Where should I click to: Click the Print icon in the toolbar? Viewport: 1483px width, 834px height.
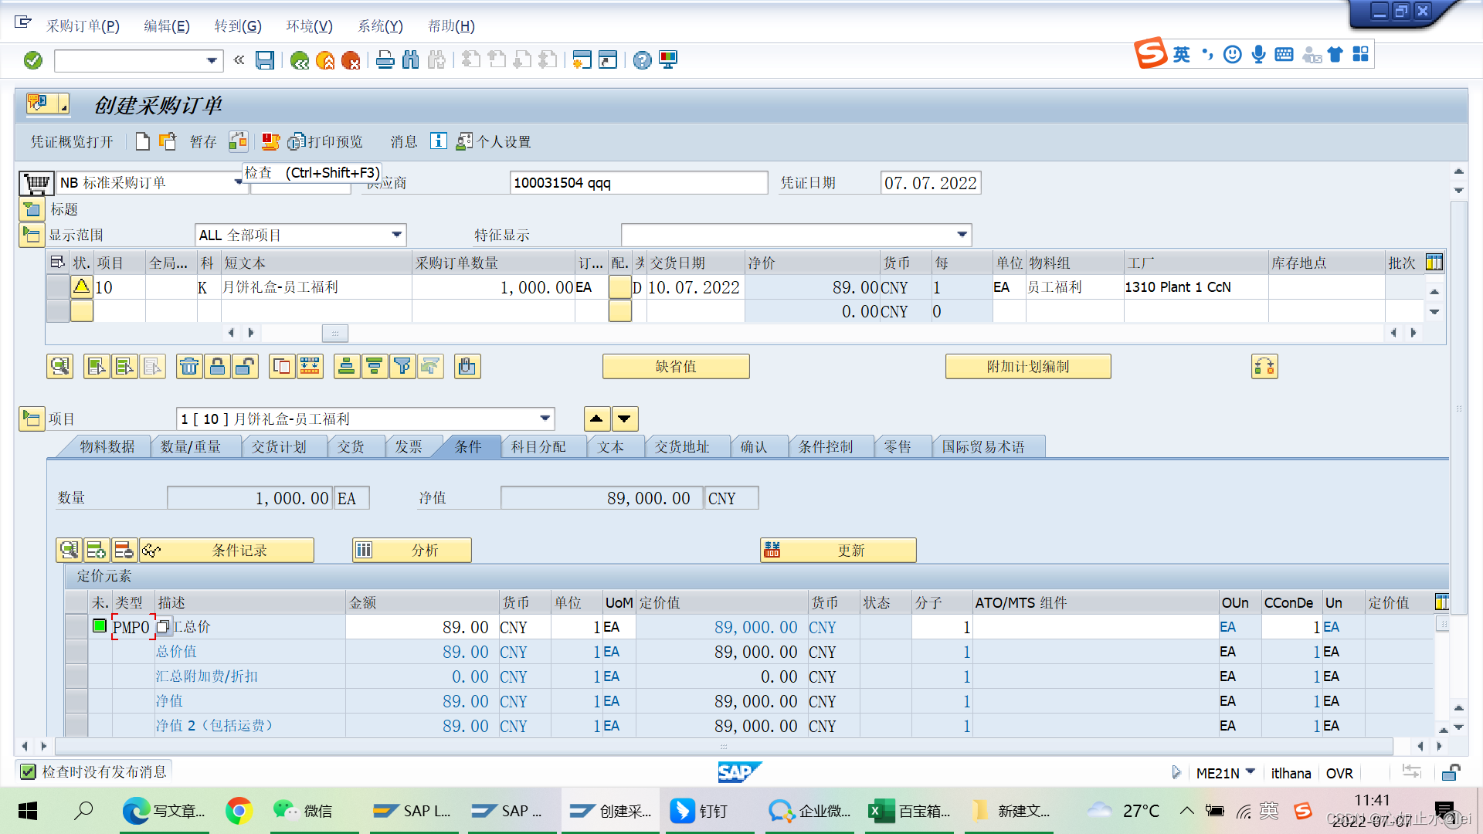[385, 60]
